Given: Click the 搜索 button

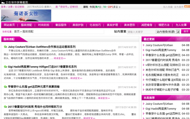Looking at the screenshot, I should click(186, 31).
